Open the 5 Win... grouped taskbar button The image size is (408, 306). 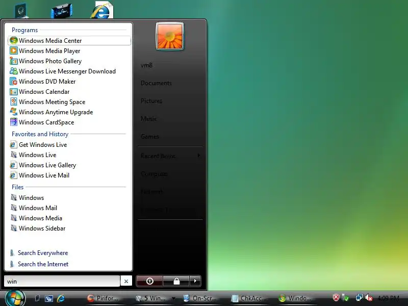(155, 298)
